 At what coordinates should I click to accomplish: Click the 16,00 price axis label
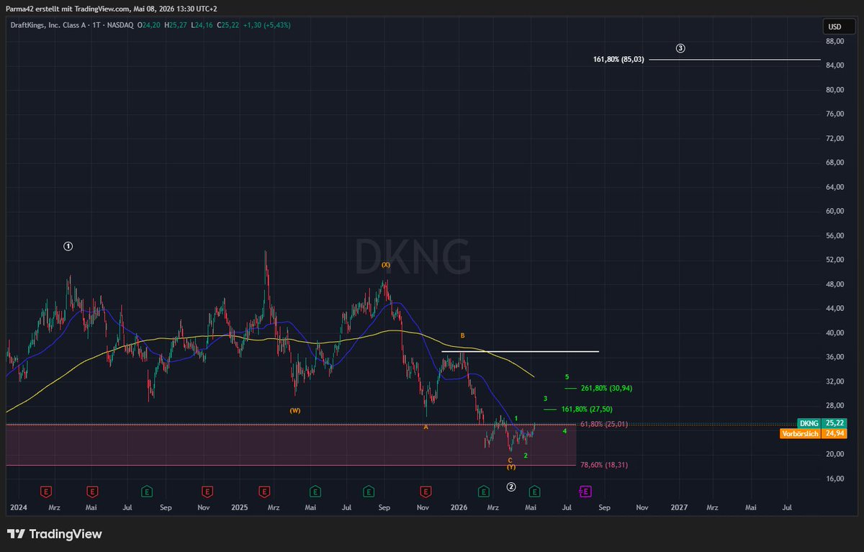[834, 478]
